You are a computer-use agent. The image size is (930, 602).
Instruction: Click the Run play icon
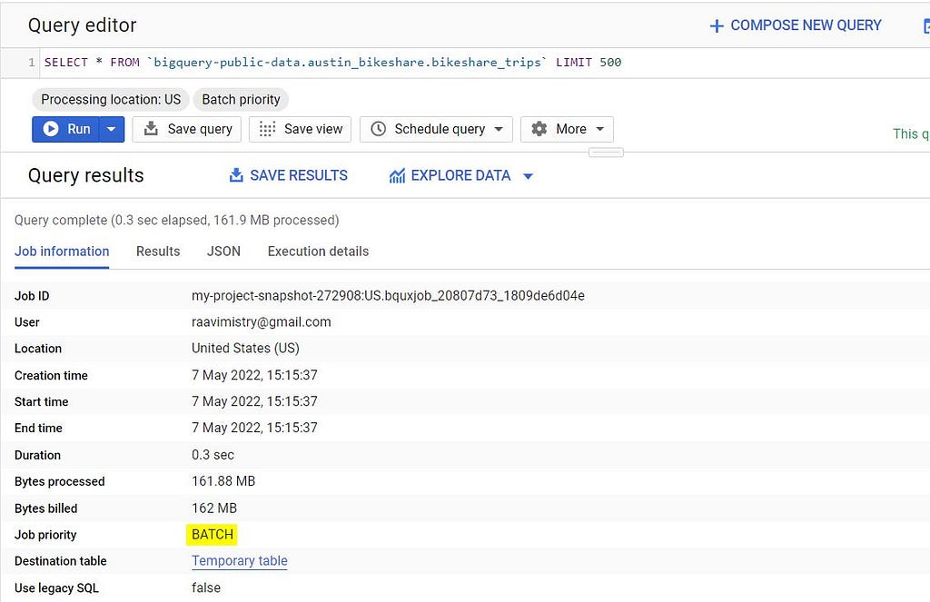(51, 129)
